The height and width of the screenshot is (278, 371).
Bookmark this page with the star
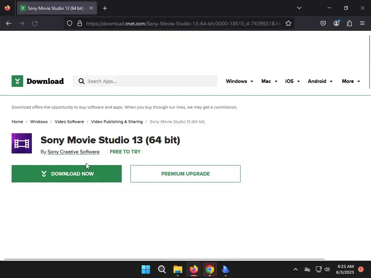(288, 24)
